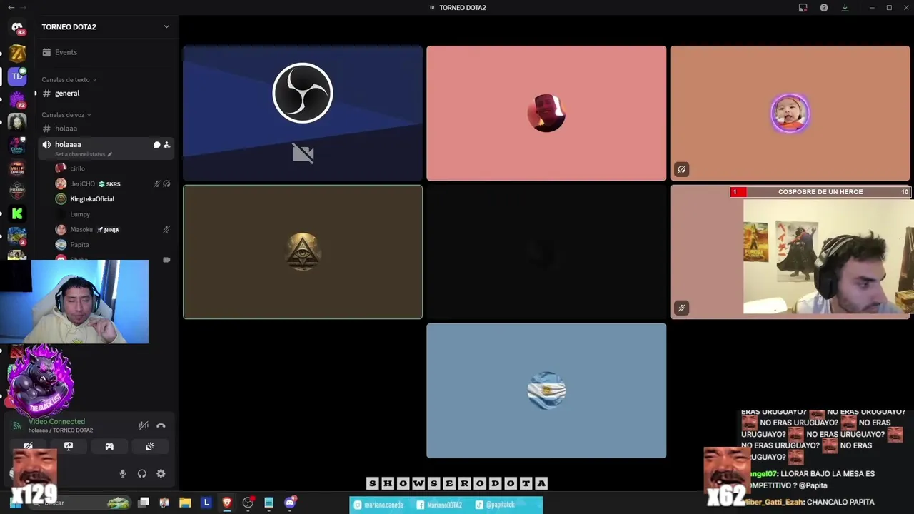Open Windows Start button
914x514 pixels.
pyautogui.click(x=16, y=503)
